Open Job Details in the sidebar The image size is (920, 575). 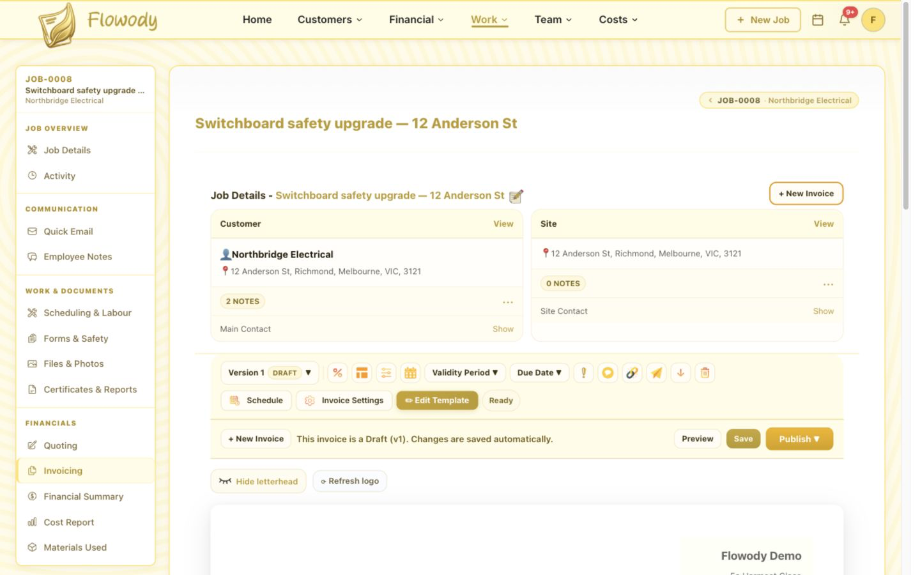click(86, 150)
